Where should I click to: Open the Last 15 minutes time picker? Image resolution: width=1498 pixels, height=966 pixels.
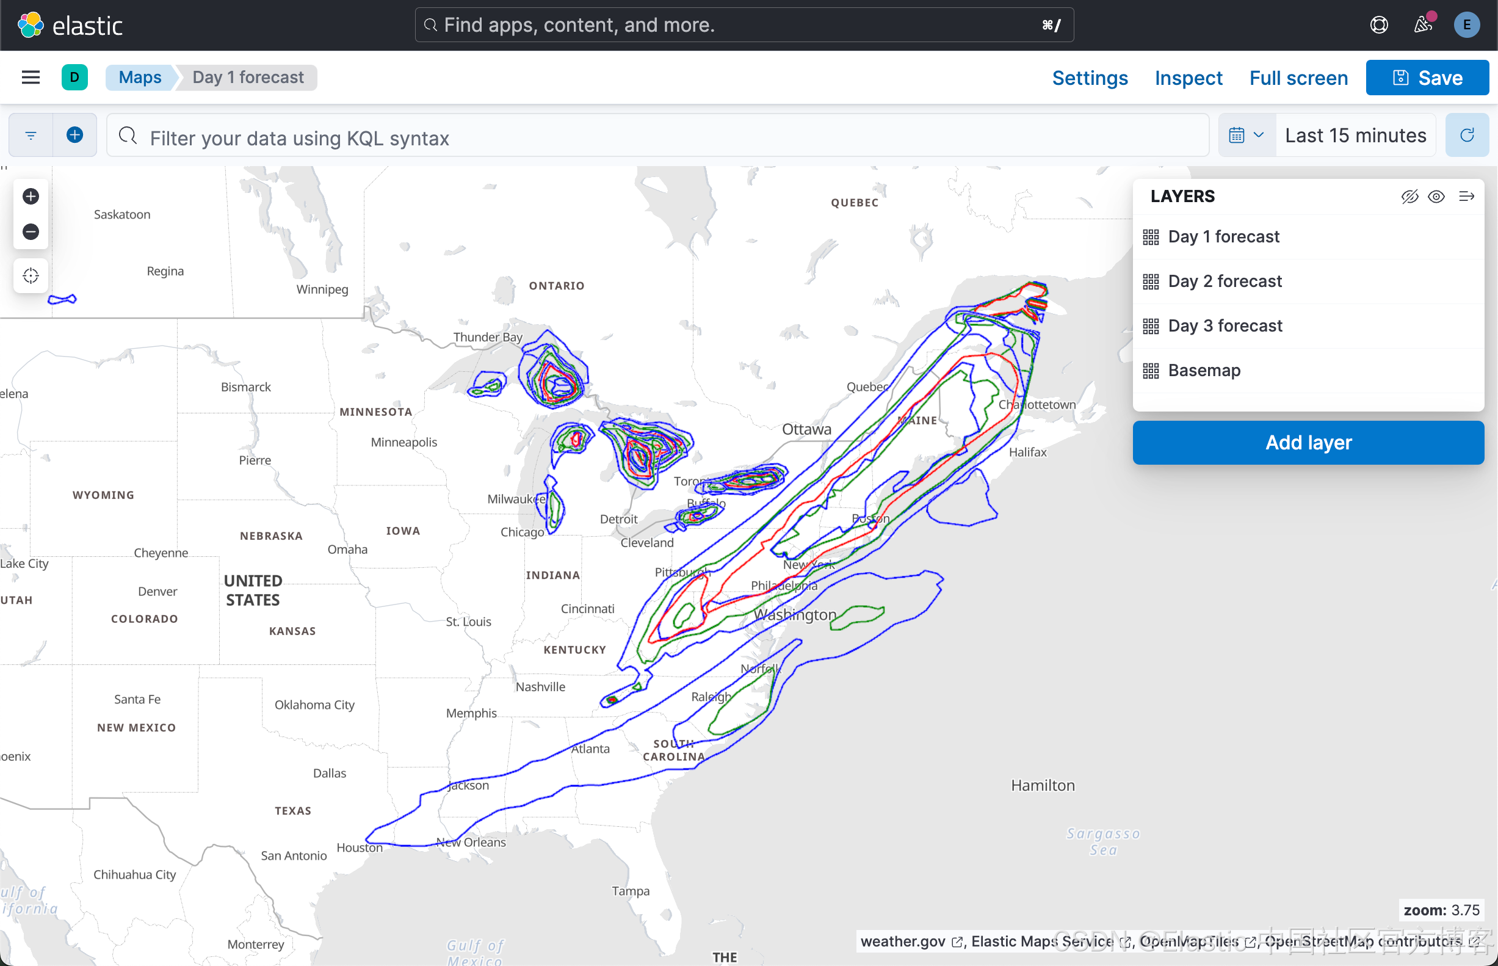pyautogui.click(x=1355, y=135)
